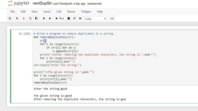Open the Edit menu
This screenshot has width=198, height=111.
click(x=23, y=12)
